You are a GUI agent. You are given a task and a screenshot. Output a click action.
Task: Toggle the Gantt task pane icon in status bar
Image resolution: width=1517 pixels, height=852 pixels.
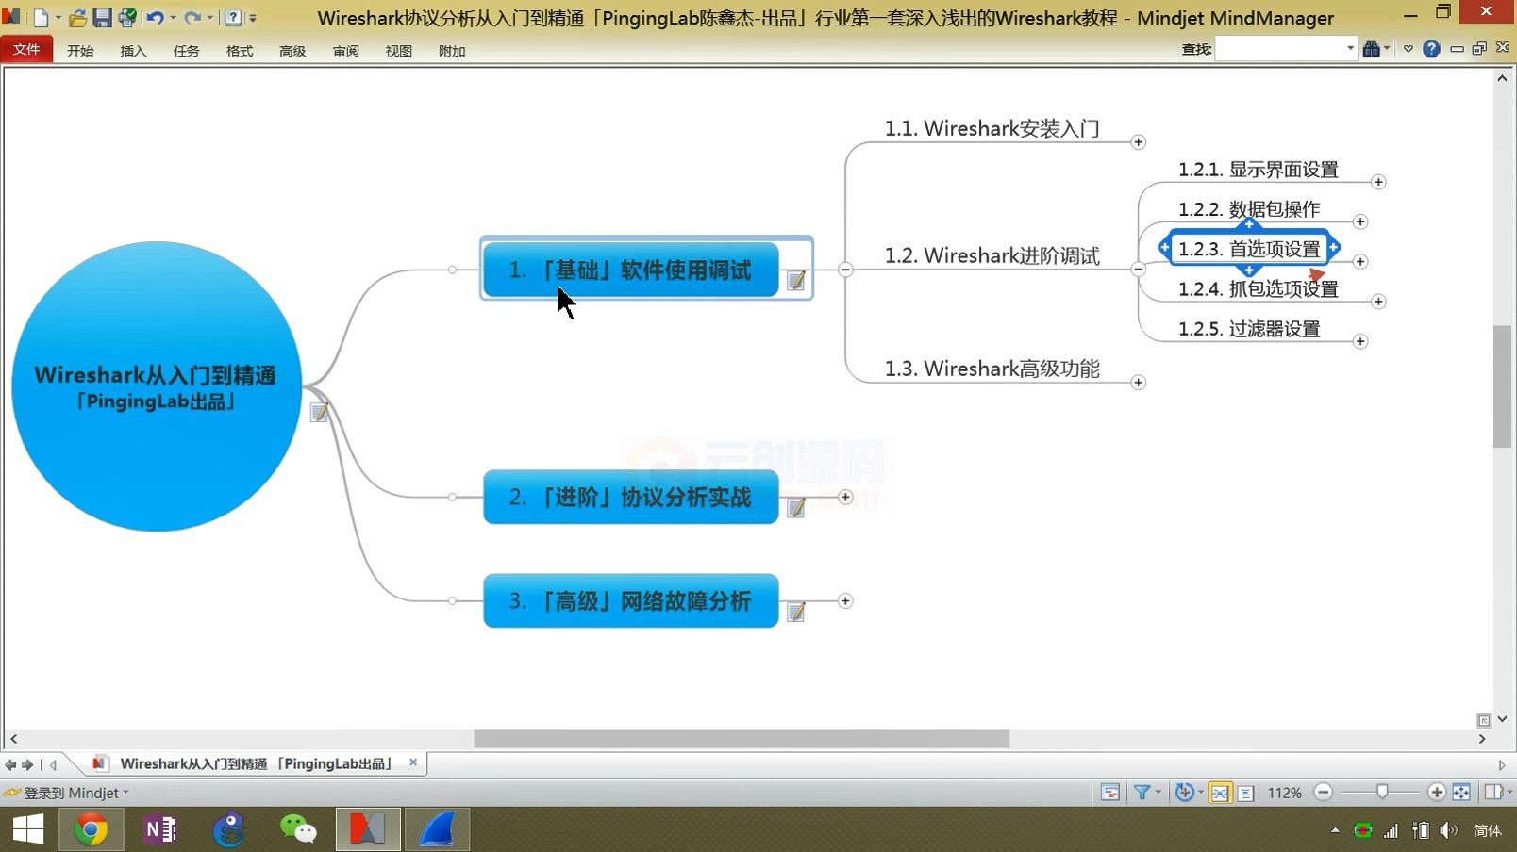[x=1110, y=793]
